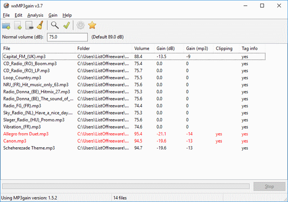This screenshot has height=202, width=288.
Task: Click the Tag info column header
Action: [252, 49]
